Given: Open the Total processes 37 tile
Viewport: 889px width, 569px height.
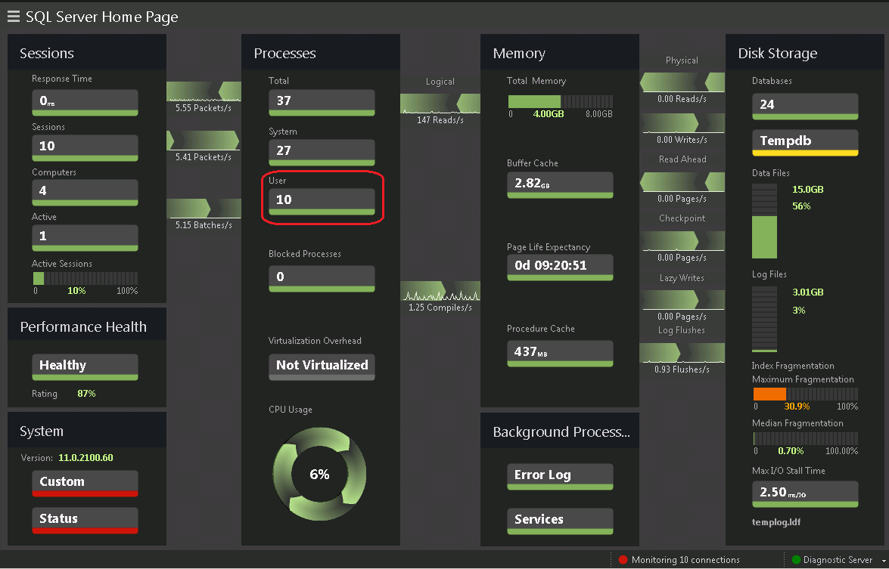Looking at the screenshot, I should [322, 103].
